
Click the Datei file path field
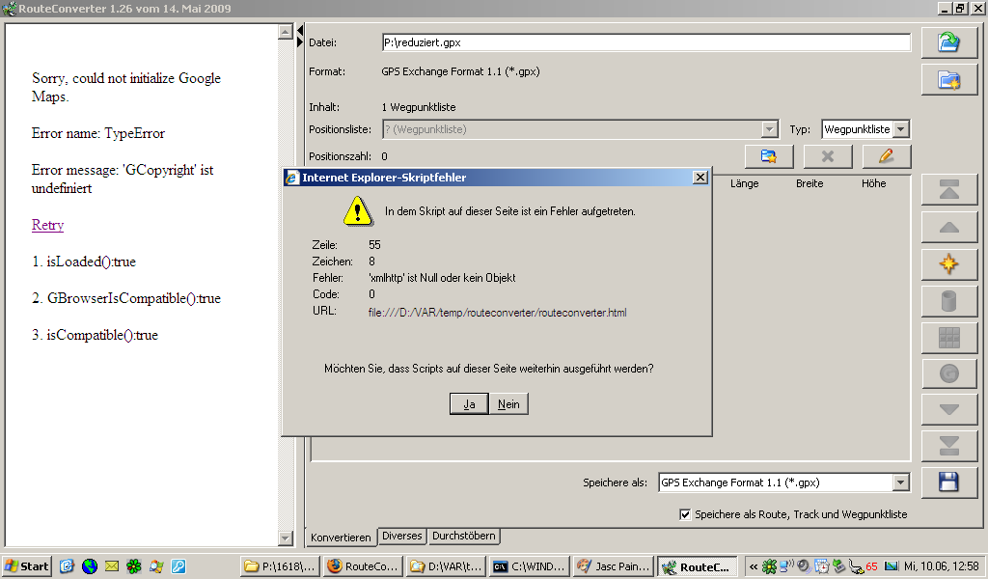[x=645, y=42]
